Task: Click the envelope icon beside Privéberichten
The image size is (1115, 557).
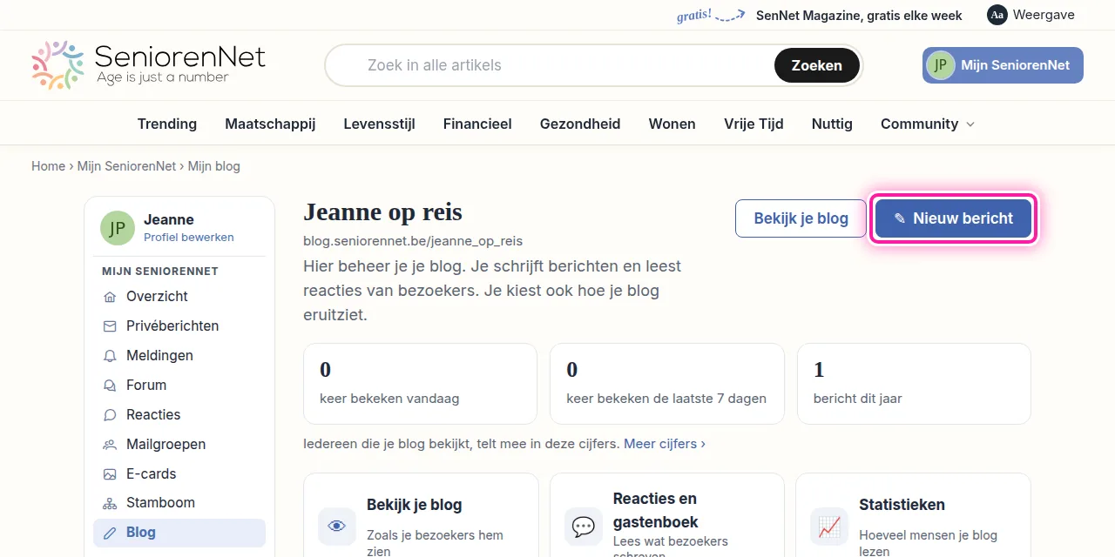Action: point(110,326)
